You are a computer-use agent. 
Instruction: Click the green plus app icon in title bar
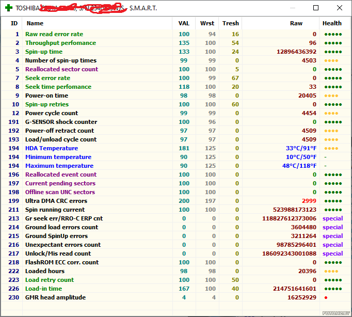9,8
